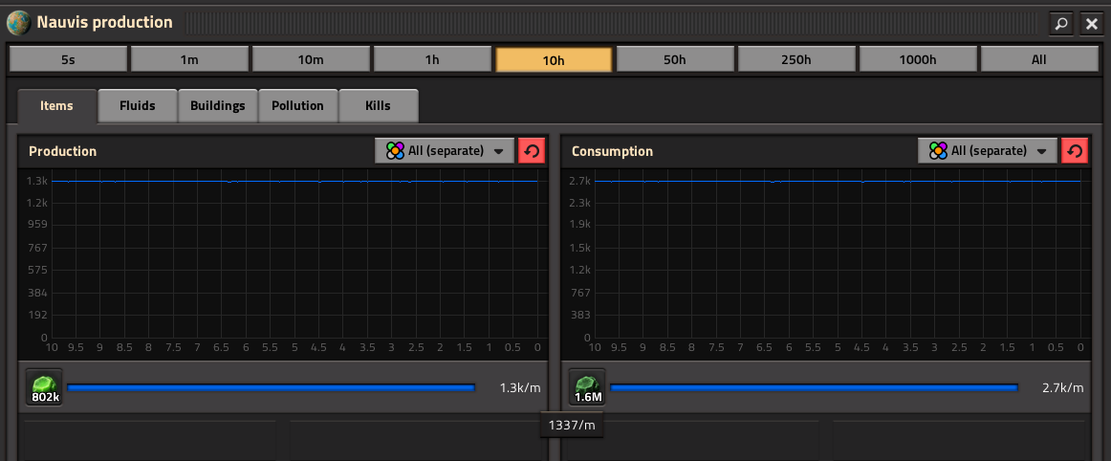Image resolution: width=1111 pixels, height=461 pixels.
Task: Click the Nauvis planet icon
Action: click(x=18, y=23)
